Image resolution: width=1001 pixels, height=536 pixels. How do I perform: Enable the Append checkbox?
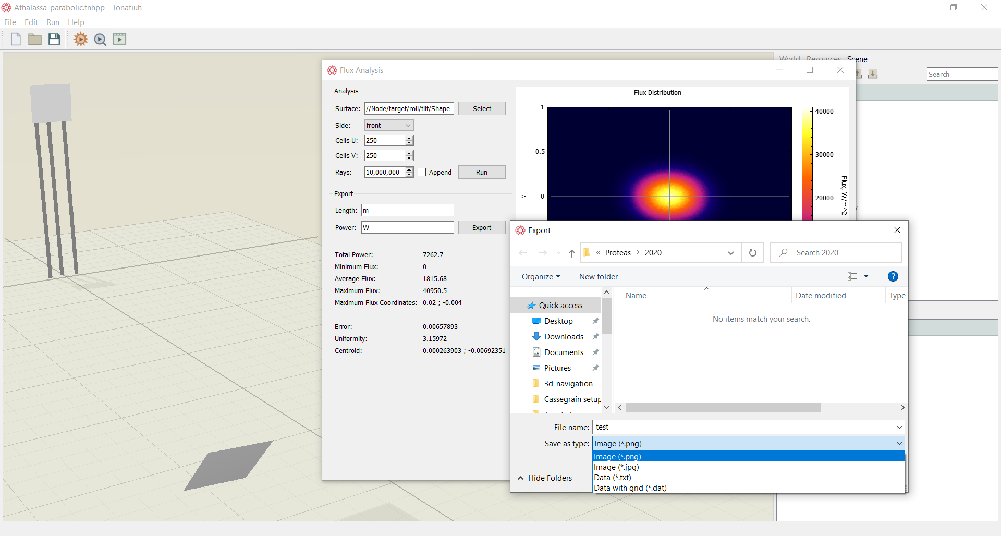click(x=422, y=172)
